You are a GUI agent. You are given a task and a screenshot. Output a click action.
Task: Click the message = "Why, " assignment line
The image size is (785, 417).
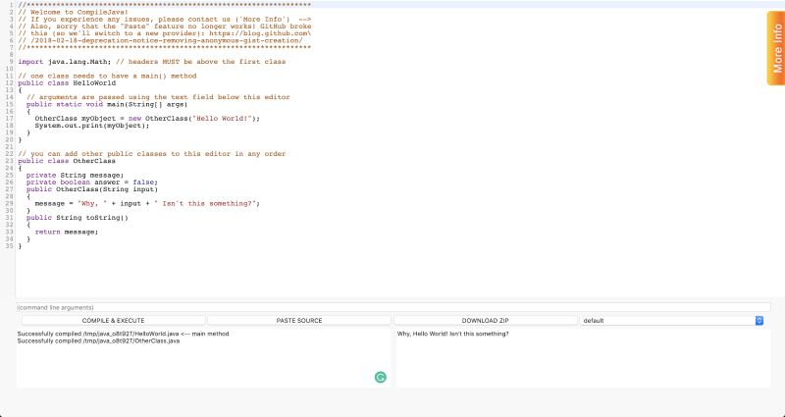coord(147,204)
